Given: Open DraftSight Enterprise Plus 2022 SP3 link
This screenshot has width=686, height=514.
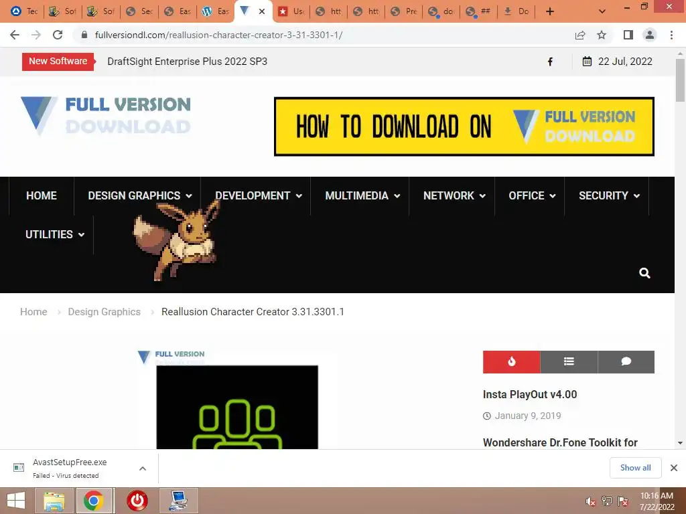Looking at the screenshot, I should click(188, 62).
